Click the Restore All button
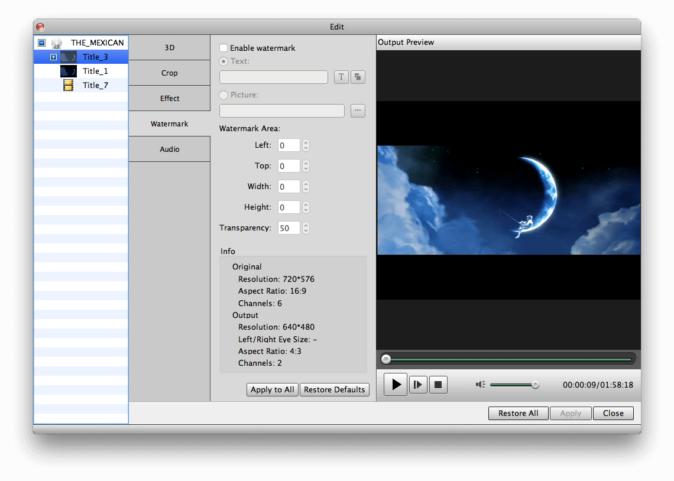674x481 pixels. (x=518, y=413)
